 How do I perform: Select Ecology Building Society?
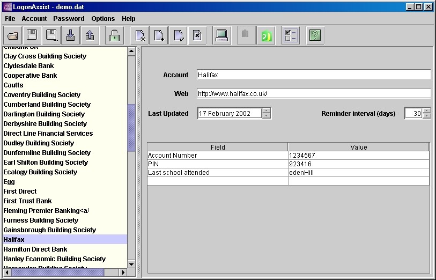click(x=65, y=172)
